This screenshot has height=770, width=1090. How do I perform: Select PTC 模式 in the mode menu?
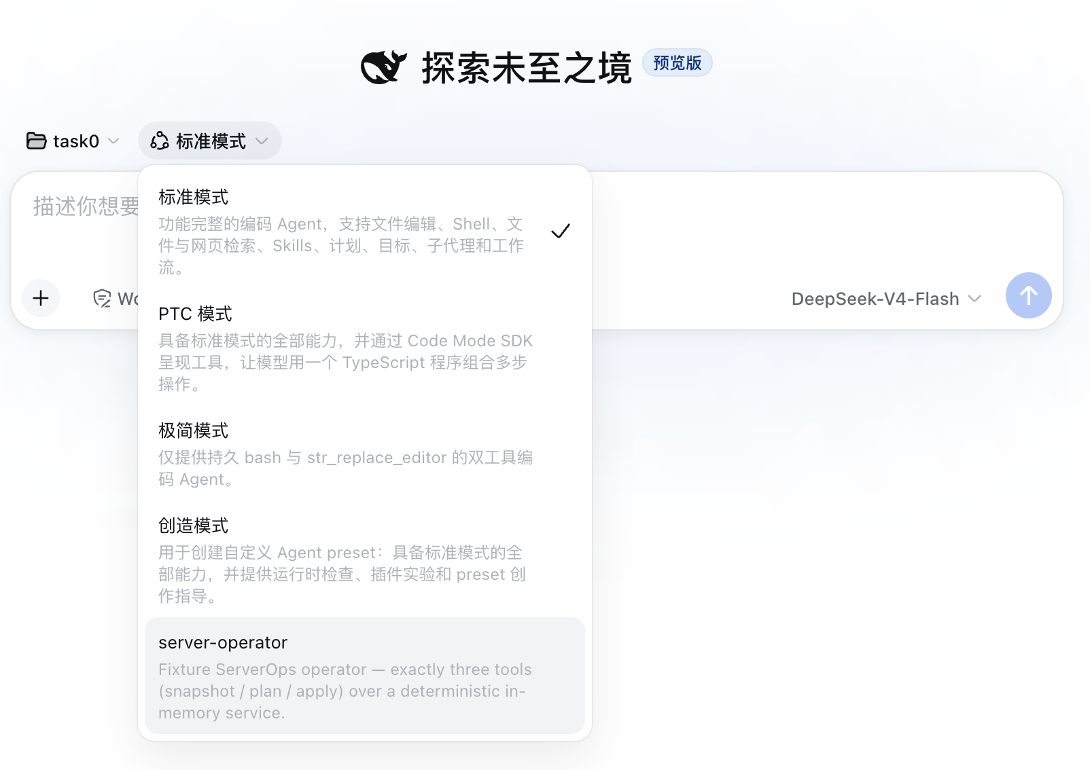tap(364, 348)
